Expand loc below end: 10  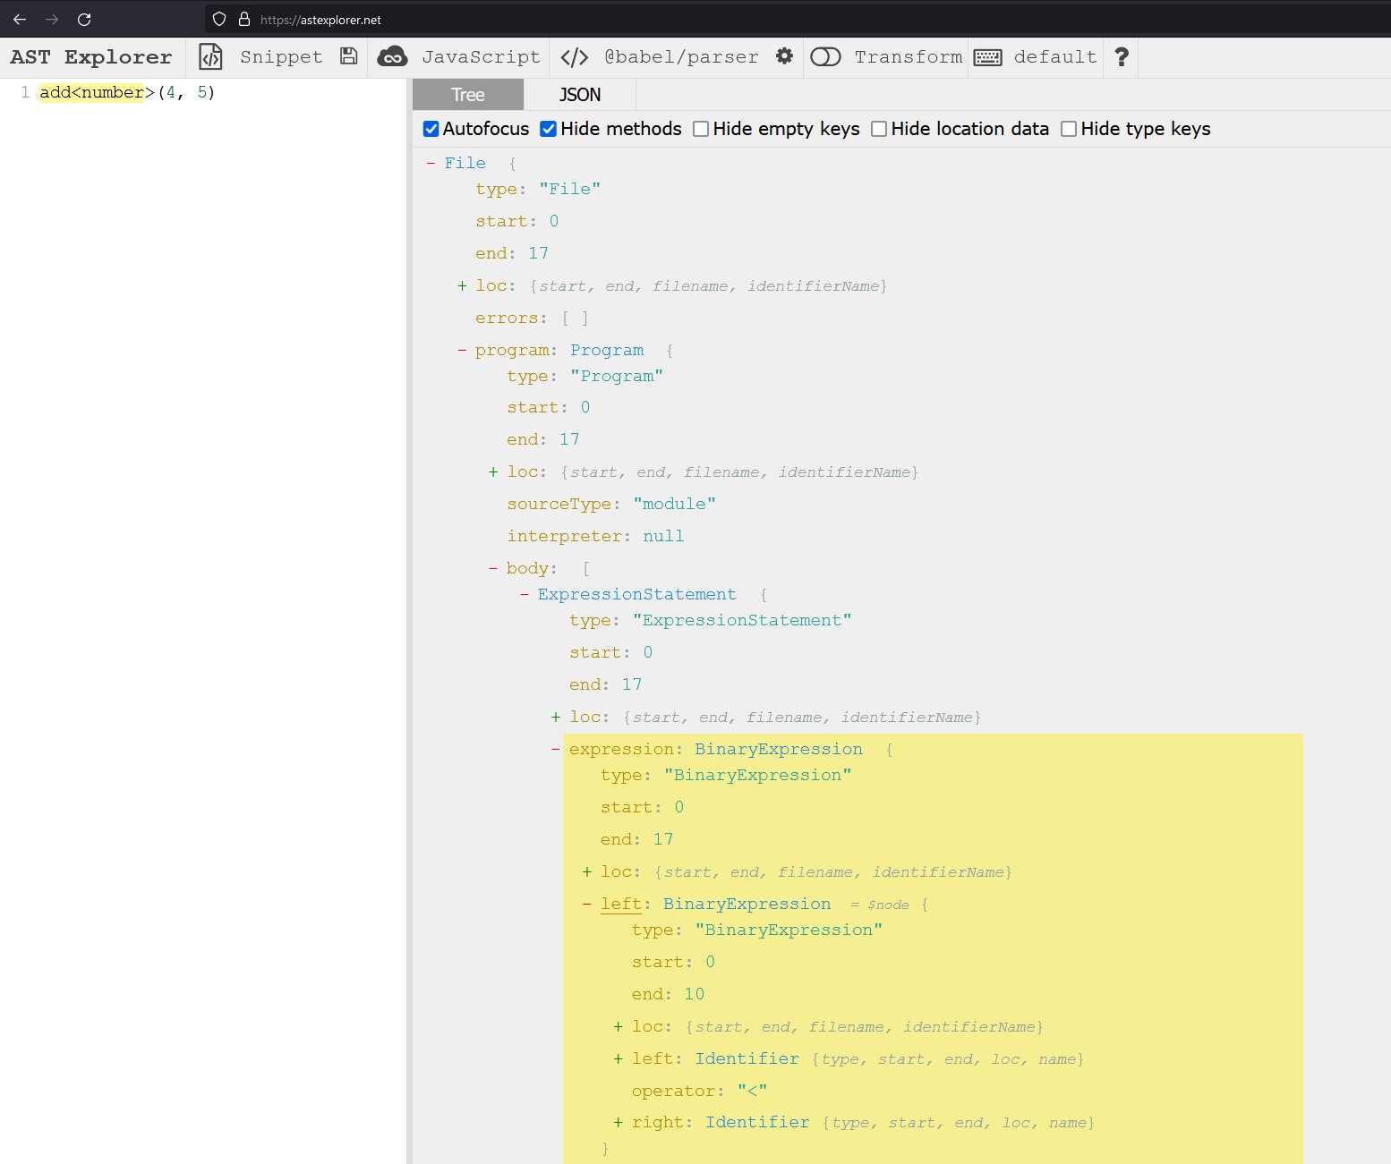619,1026
